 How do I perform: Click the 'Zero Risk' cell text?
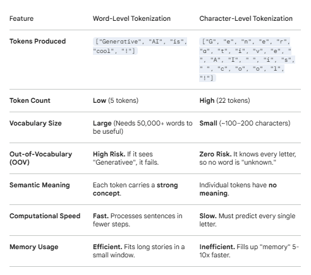pos(248,158)
